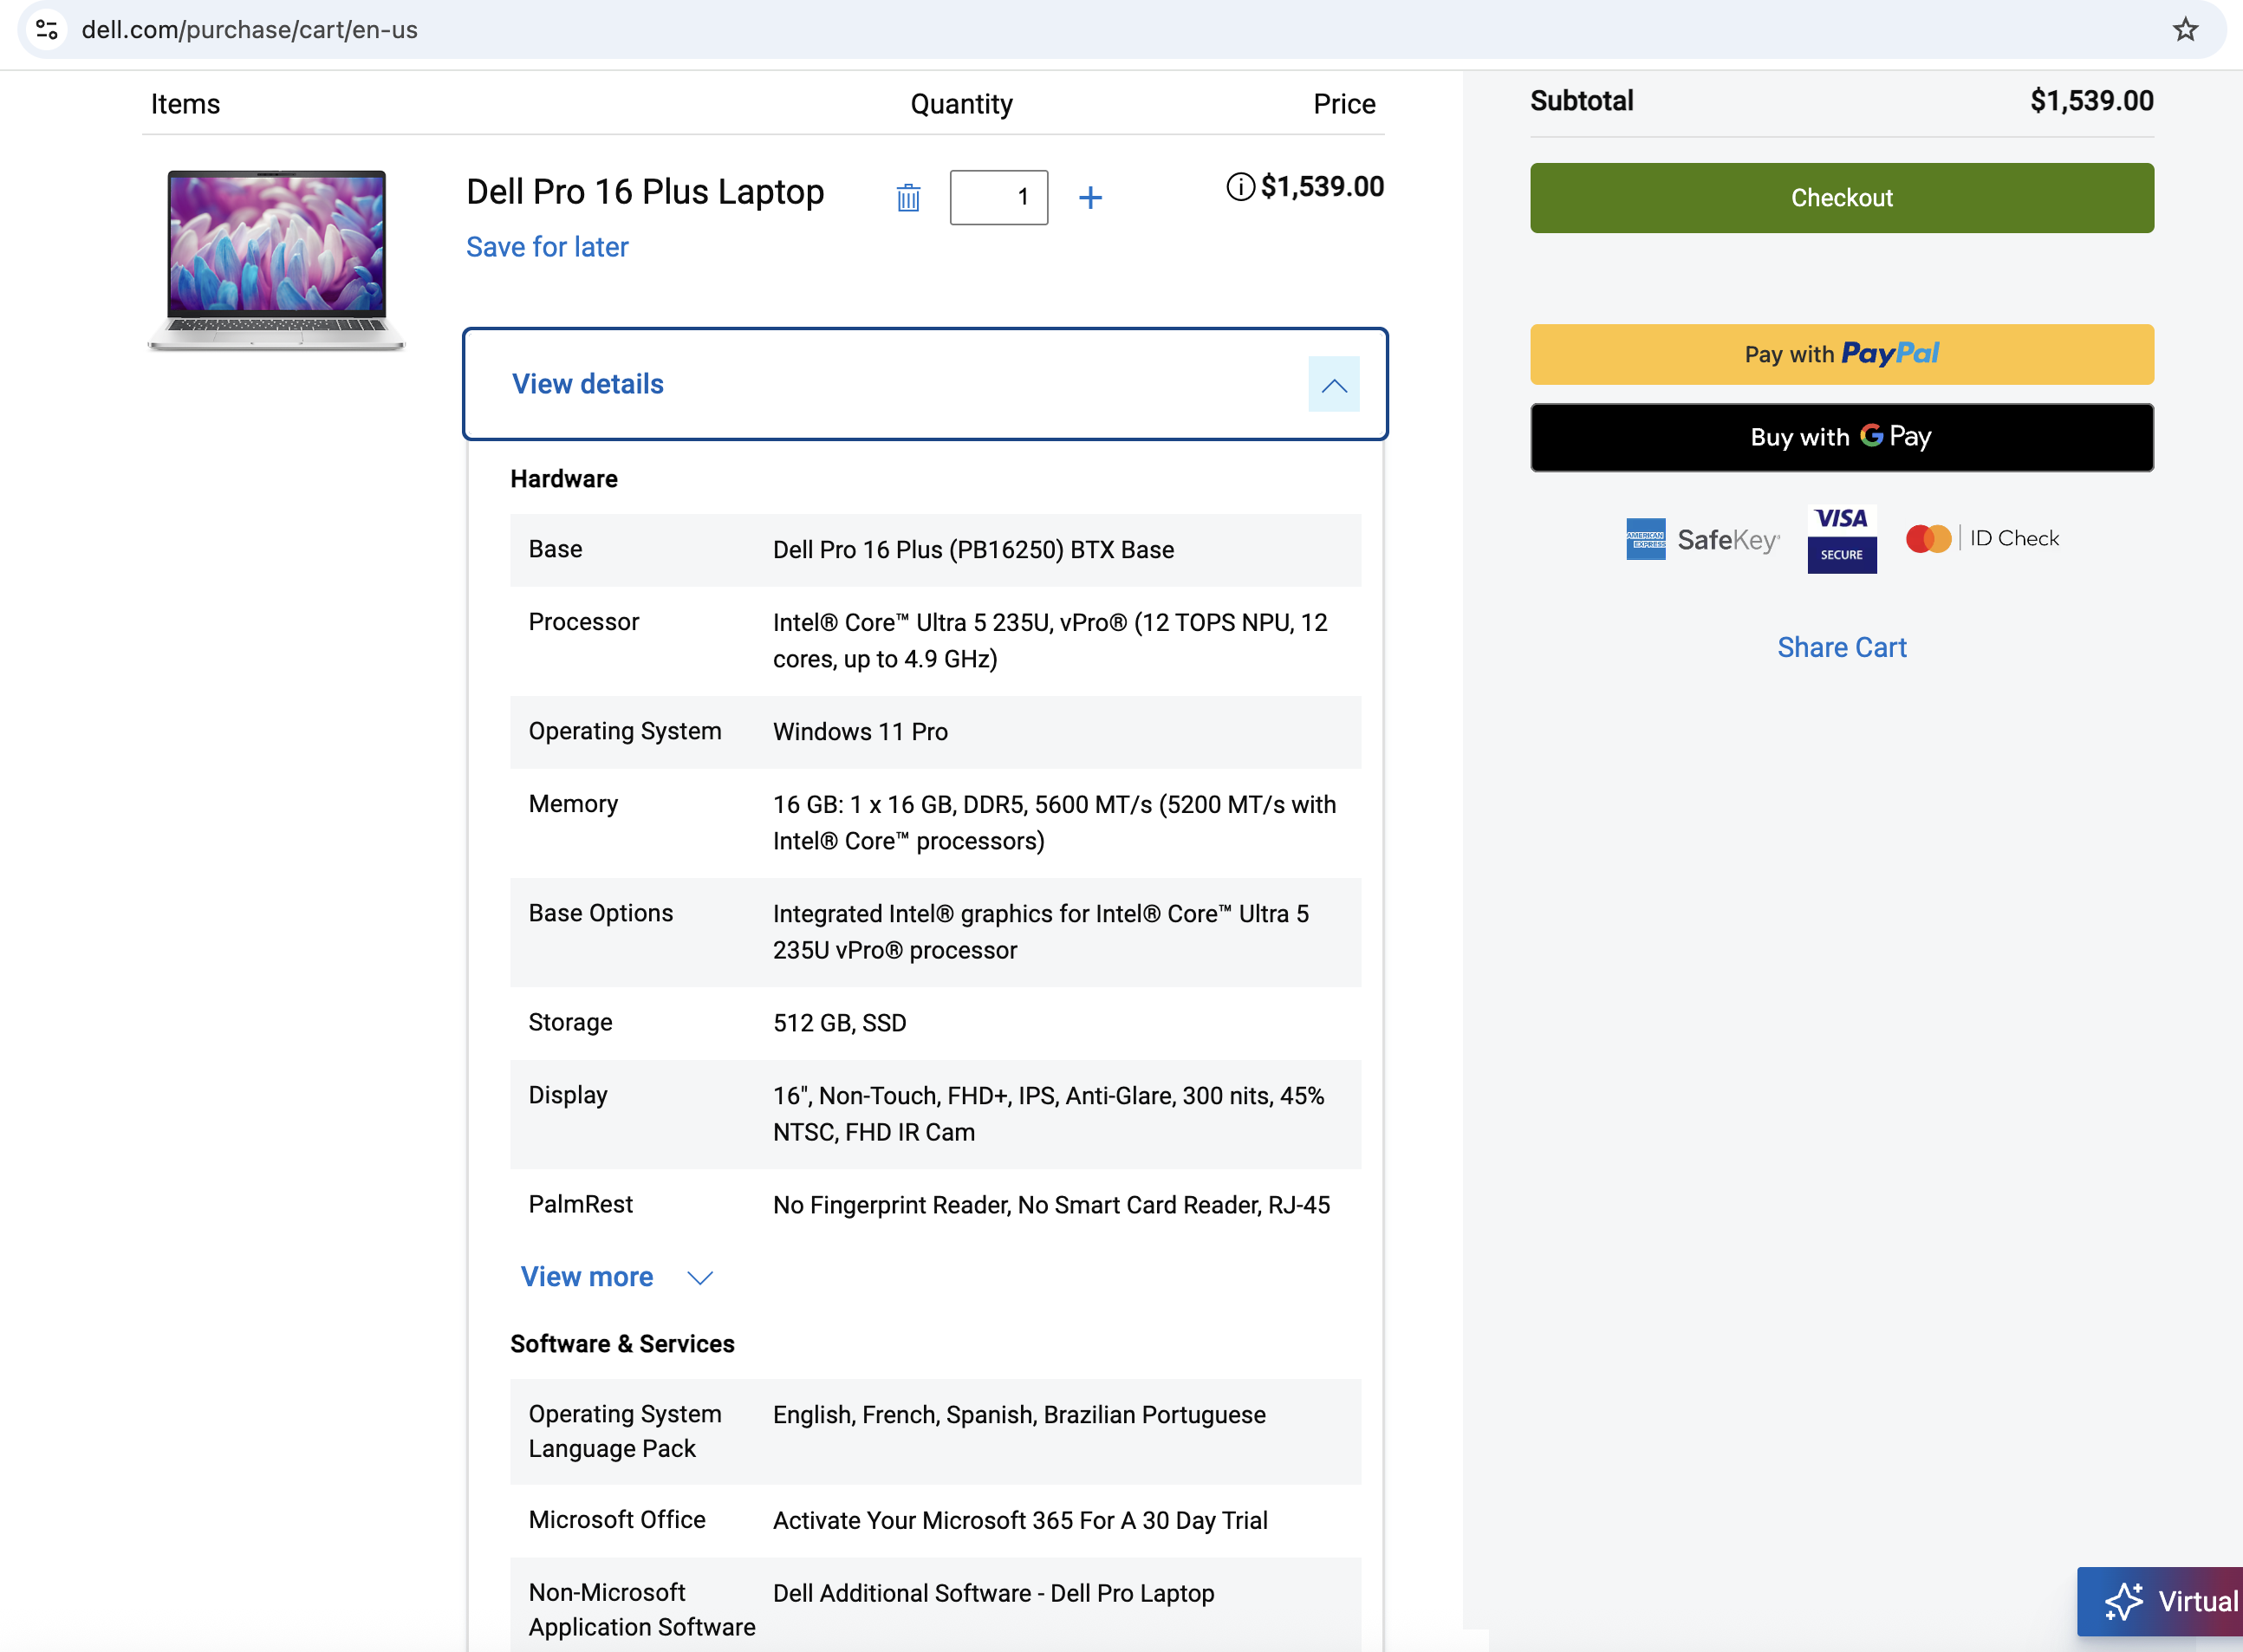Bookmark page with the star icon

[2185, 30]
